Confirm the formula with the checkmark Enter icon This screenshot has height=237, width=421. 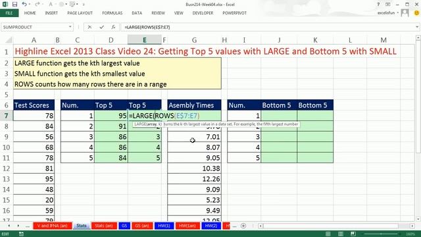click(x=101, y=27)
